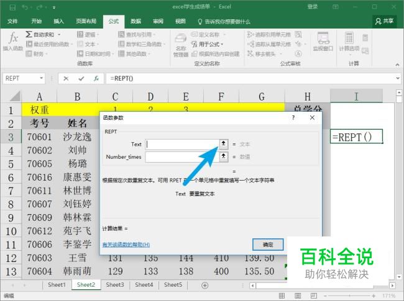This screenshot has width=404, height=301.
Task: Open the Financial 财务 functions list
Action: click(x=37, y=54)
